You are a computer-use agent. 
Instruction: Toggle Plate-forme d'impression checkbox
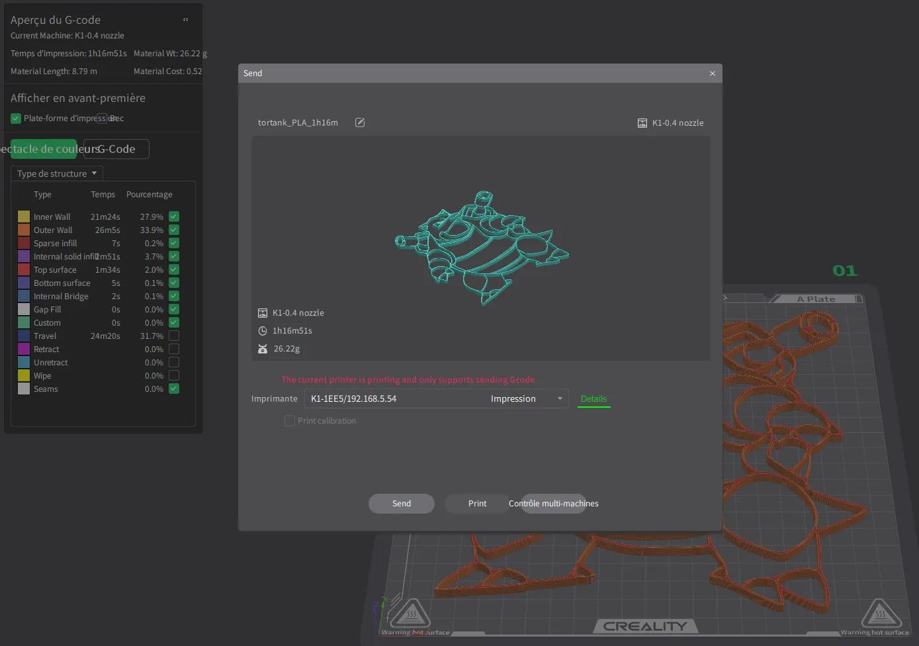click(x=16, y=118)
